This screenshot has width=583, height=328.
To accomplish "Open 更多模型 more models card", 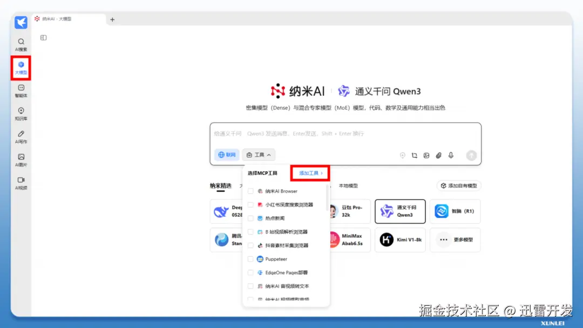I will point(455,240).
